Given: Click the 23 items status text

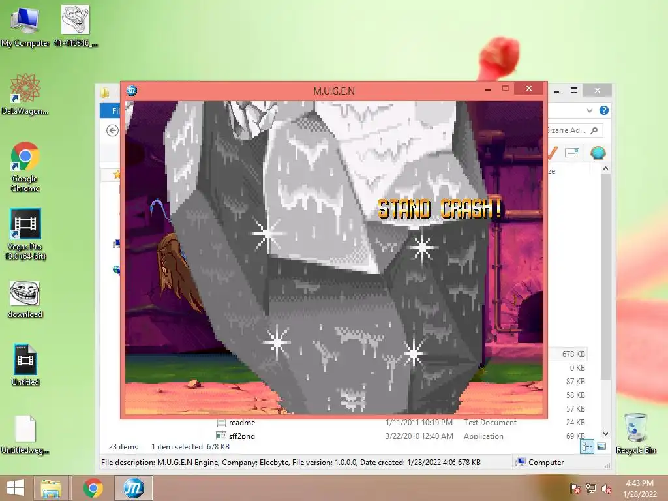Looking at the screenshot, I should (123, 446).
